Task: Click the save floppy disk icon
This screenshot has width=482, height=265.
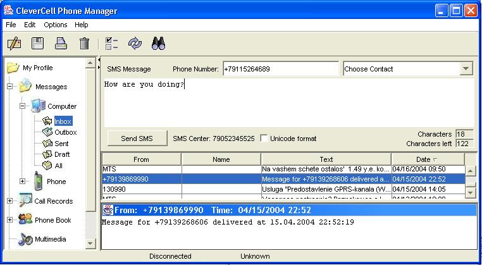Action: [x=37, y=44]
